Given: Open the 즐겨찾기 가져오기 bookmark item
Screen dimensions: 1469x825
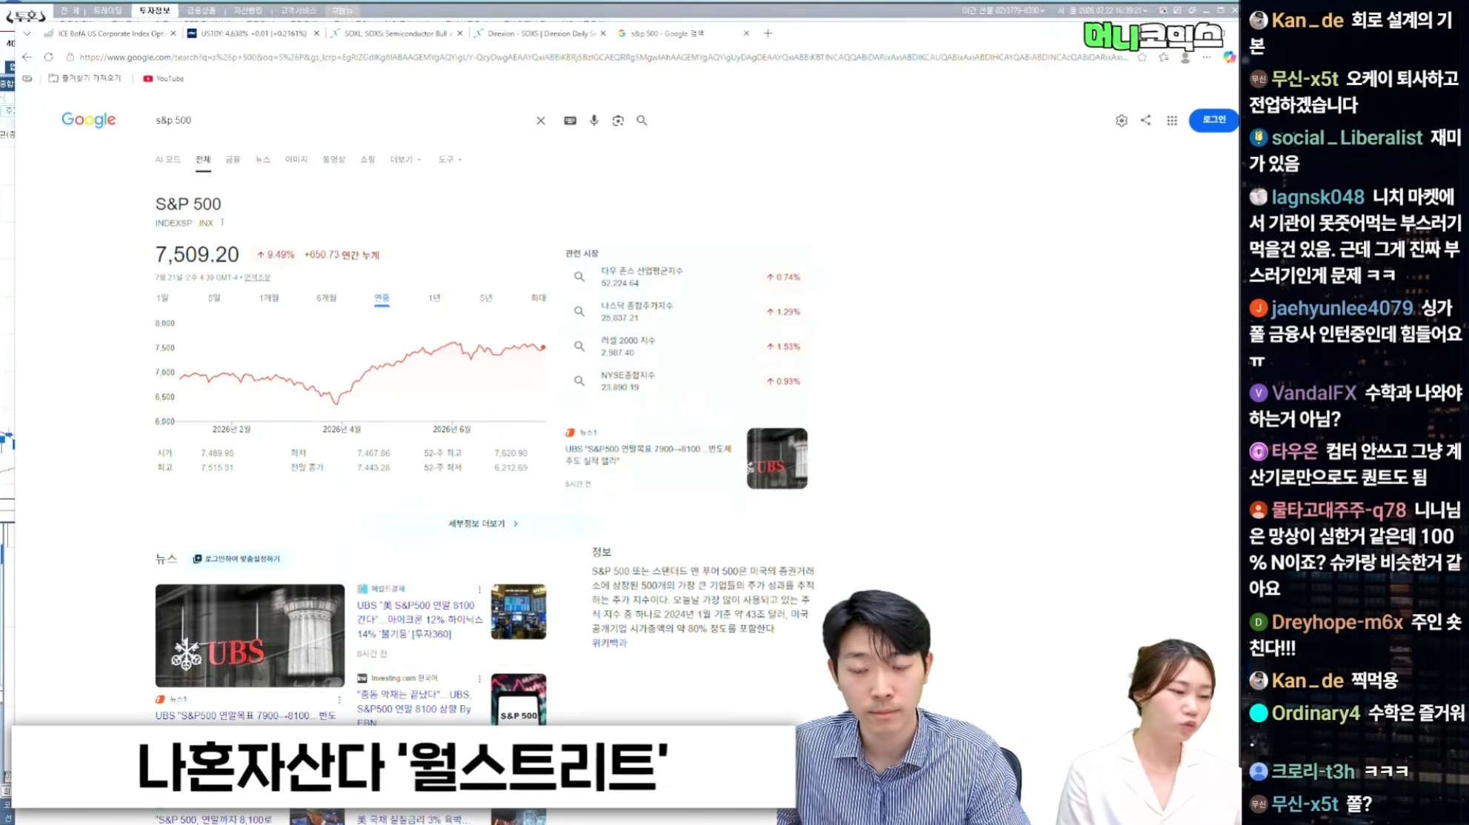Looking at the screenshot, I should (85, 79).
